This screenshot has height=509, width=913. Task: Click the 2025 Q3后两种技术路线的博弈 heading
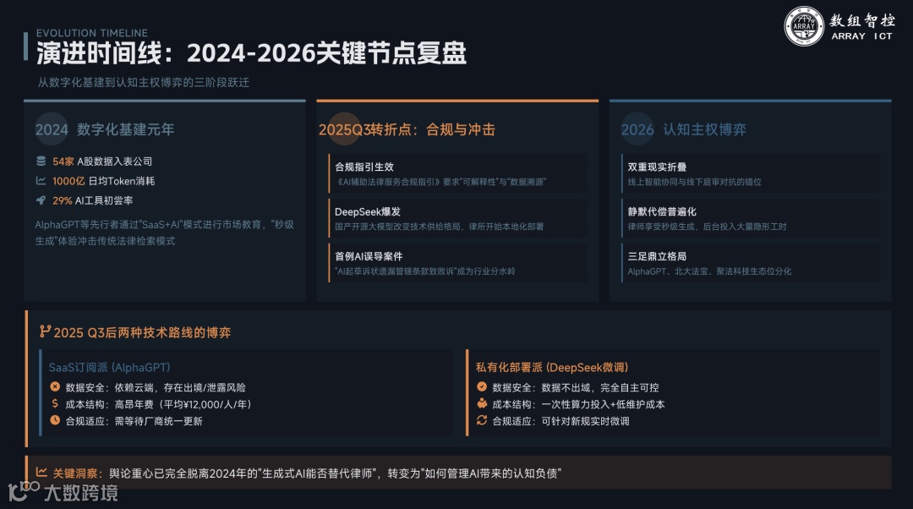coord(142,332)
